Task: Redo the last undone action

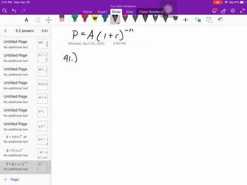Action: [23, 11]
